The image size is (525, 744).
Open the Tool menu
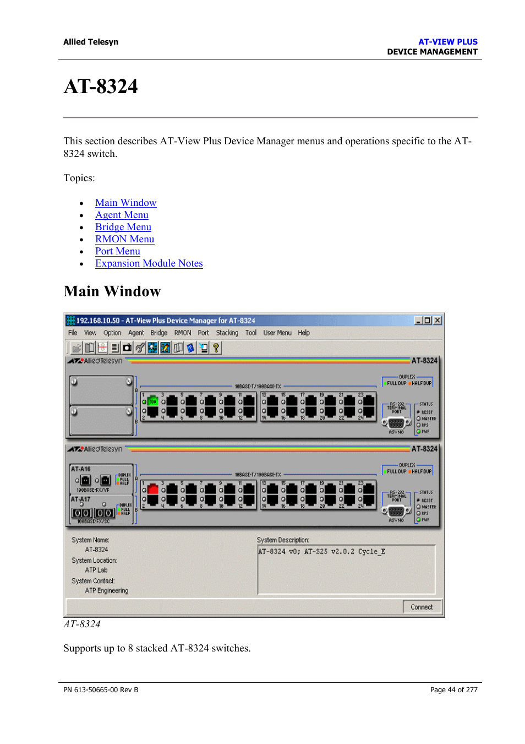click(x=251, y=333)
